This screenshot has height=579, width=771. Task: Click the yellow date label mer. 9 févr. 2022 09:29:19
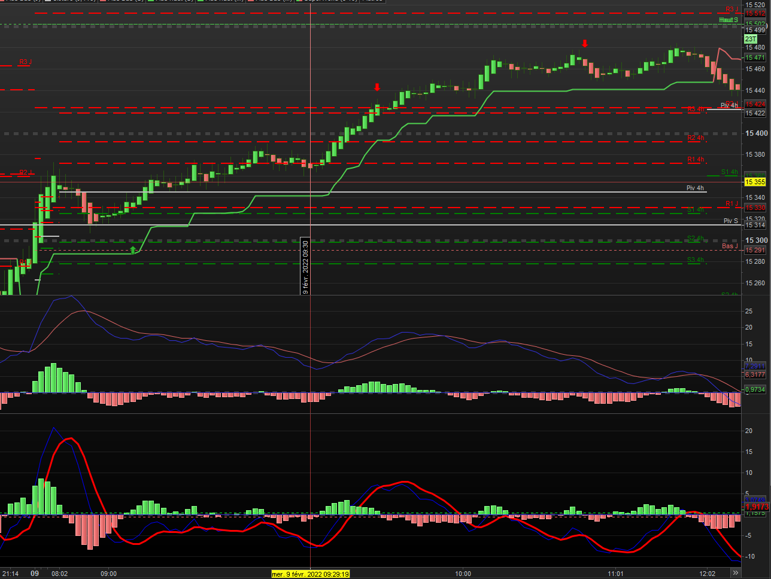311,574
